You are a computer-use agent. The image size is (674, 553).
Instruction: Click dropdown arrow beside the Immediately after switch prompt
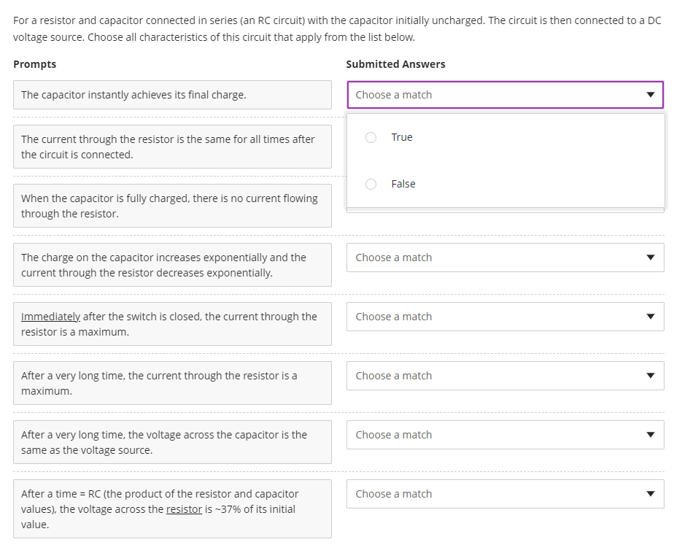coord(650,317)
